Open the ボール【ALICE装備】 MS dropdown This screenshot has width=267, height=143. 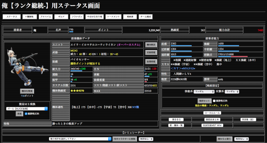click(x=27, y=109)
